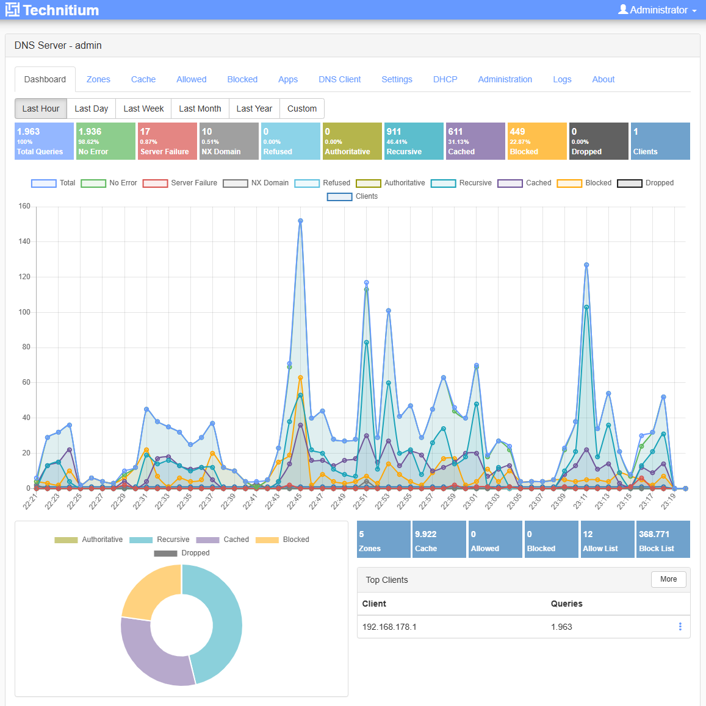Hide the Recursive series in line chart legend
Viewport: 706px width, 706px height.
tap(461, 183)
